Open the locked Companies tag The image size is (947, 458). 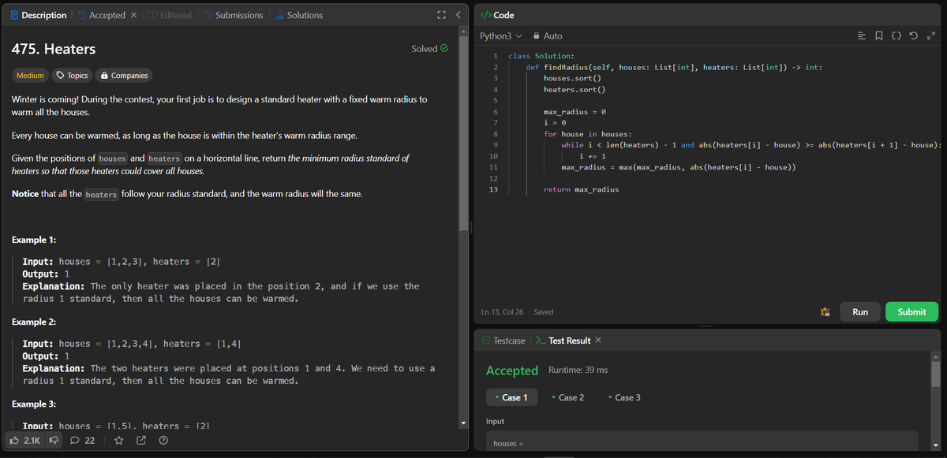pos(123,76)
